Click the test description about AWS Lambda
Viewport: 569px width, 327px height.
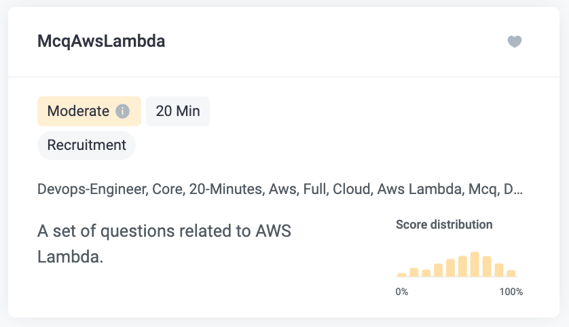pos(164,244)
